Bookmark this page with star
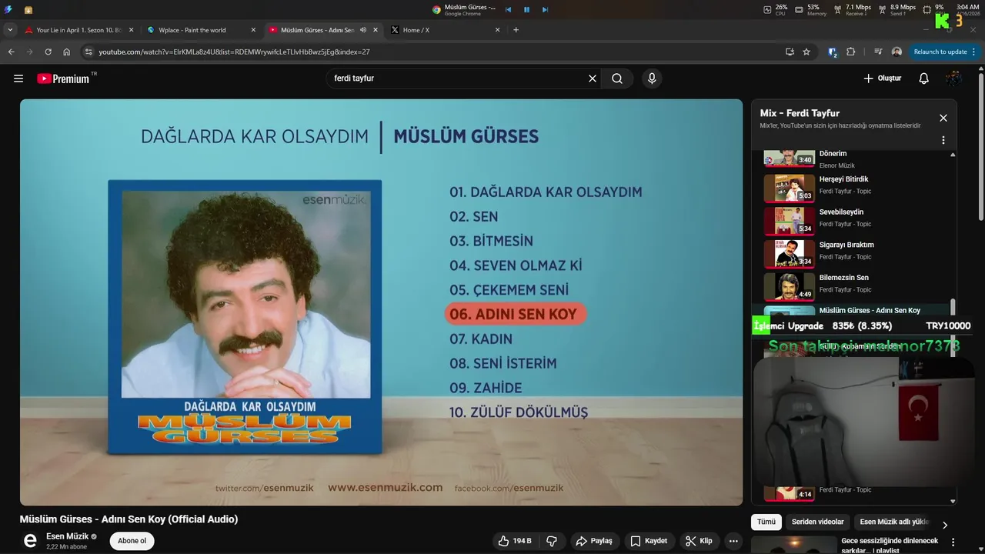Image resolution: width=985 pixels, height=554 pixels. (806, 52)
